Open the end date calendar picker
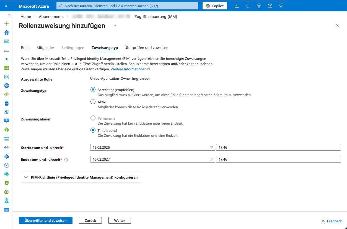 (212, 159)
